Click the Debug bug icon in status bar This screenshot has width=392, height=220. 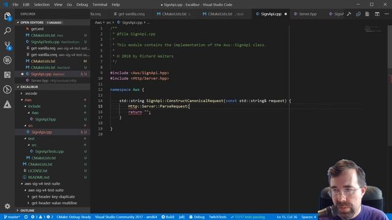pos(197,217)
